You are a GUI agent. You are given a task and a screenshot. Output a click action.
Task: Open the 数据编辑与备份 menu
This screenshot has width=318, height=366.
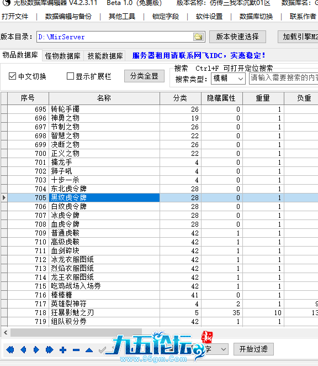click(x=68, y=17)
